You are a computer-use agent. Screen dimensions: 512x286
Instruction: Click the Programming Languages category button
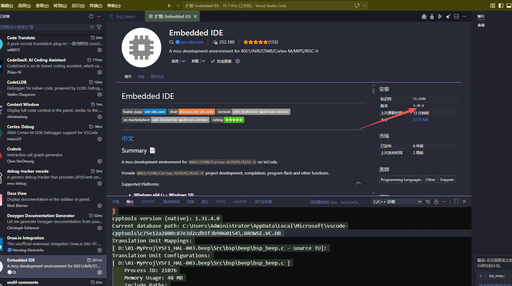click(401, 180)
